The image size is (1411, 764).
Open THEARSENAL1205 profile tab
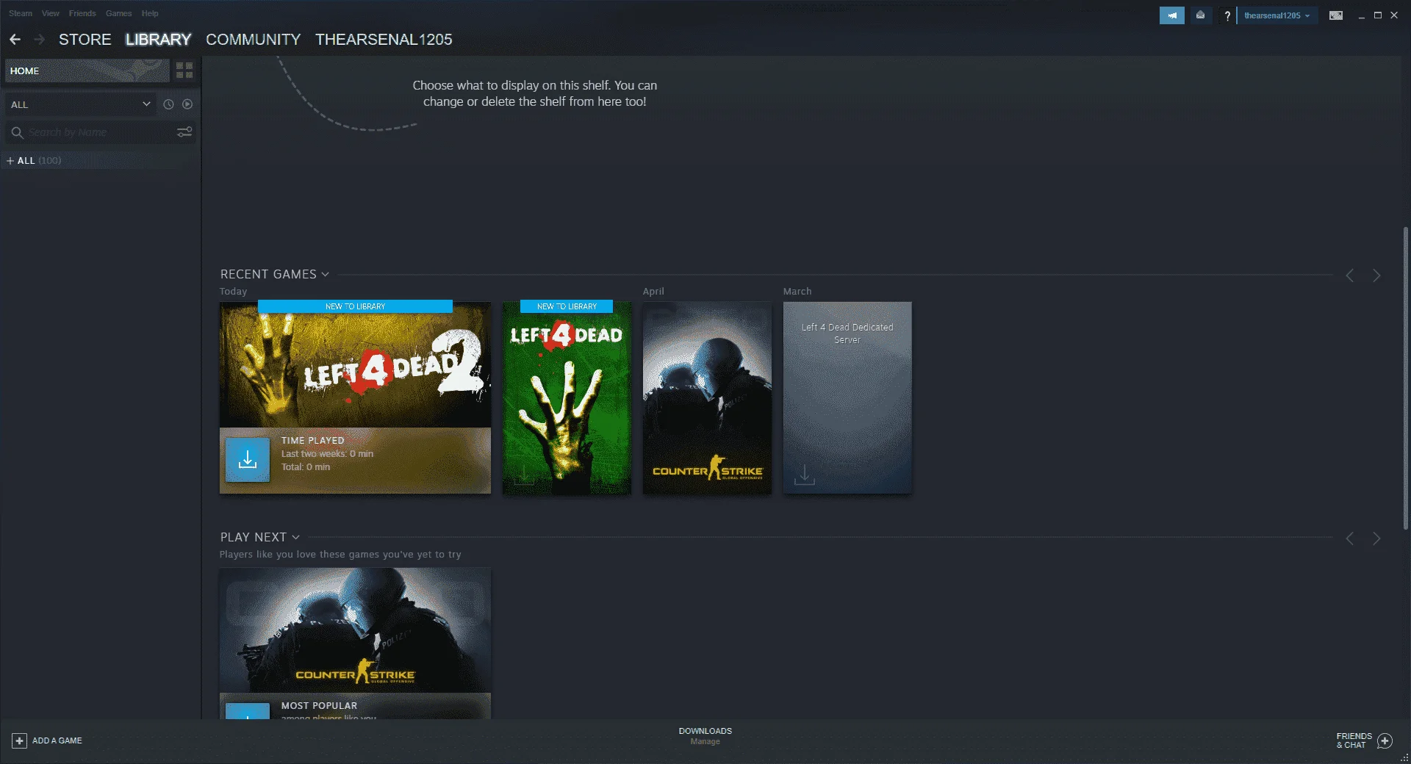[384, 40]
